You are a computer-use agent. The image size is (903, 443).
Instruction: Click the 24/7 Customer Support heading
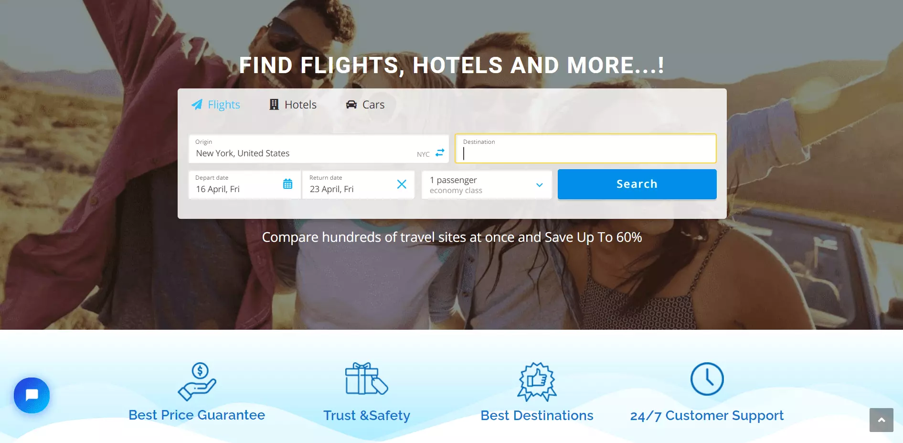tap(707, 416)
